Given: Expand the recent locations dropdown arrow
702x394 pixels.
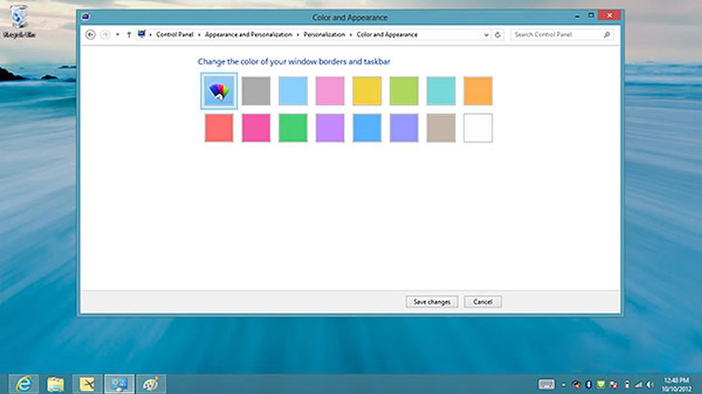Looking at the screenshot, I should (x=117, y=35).
